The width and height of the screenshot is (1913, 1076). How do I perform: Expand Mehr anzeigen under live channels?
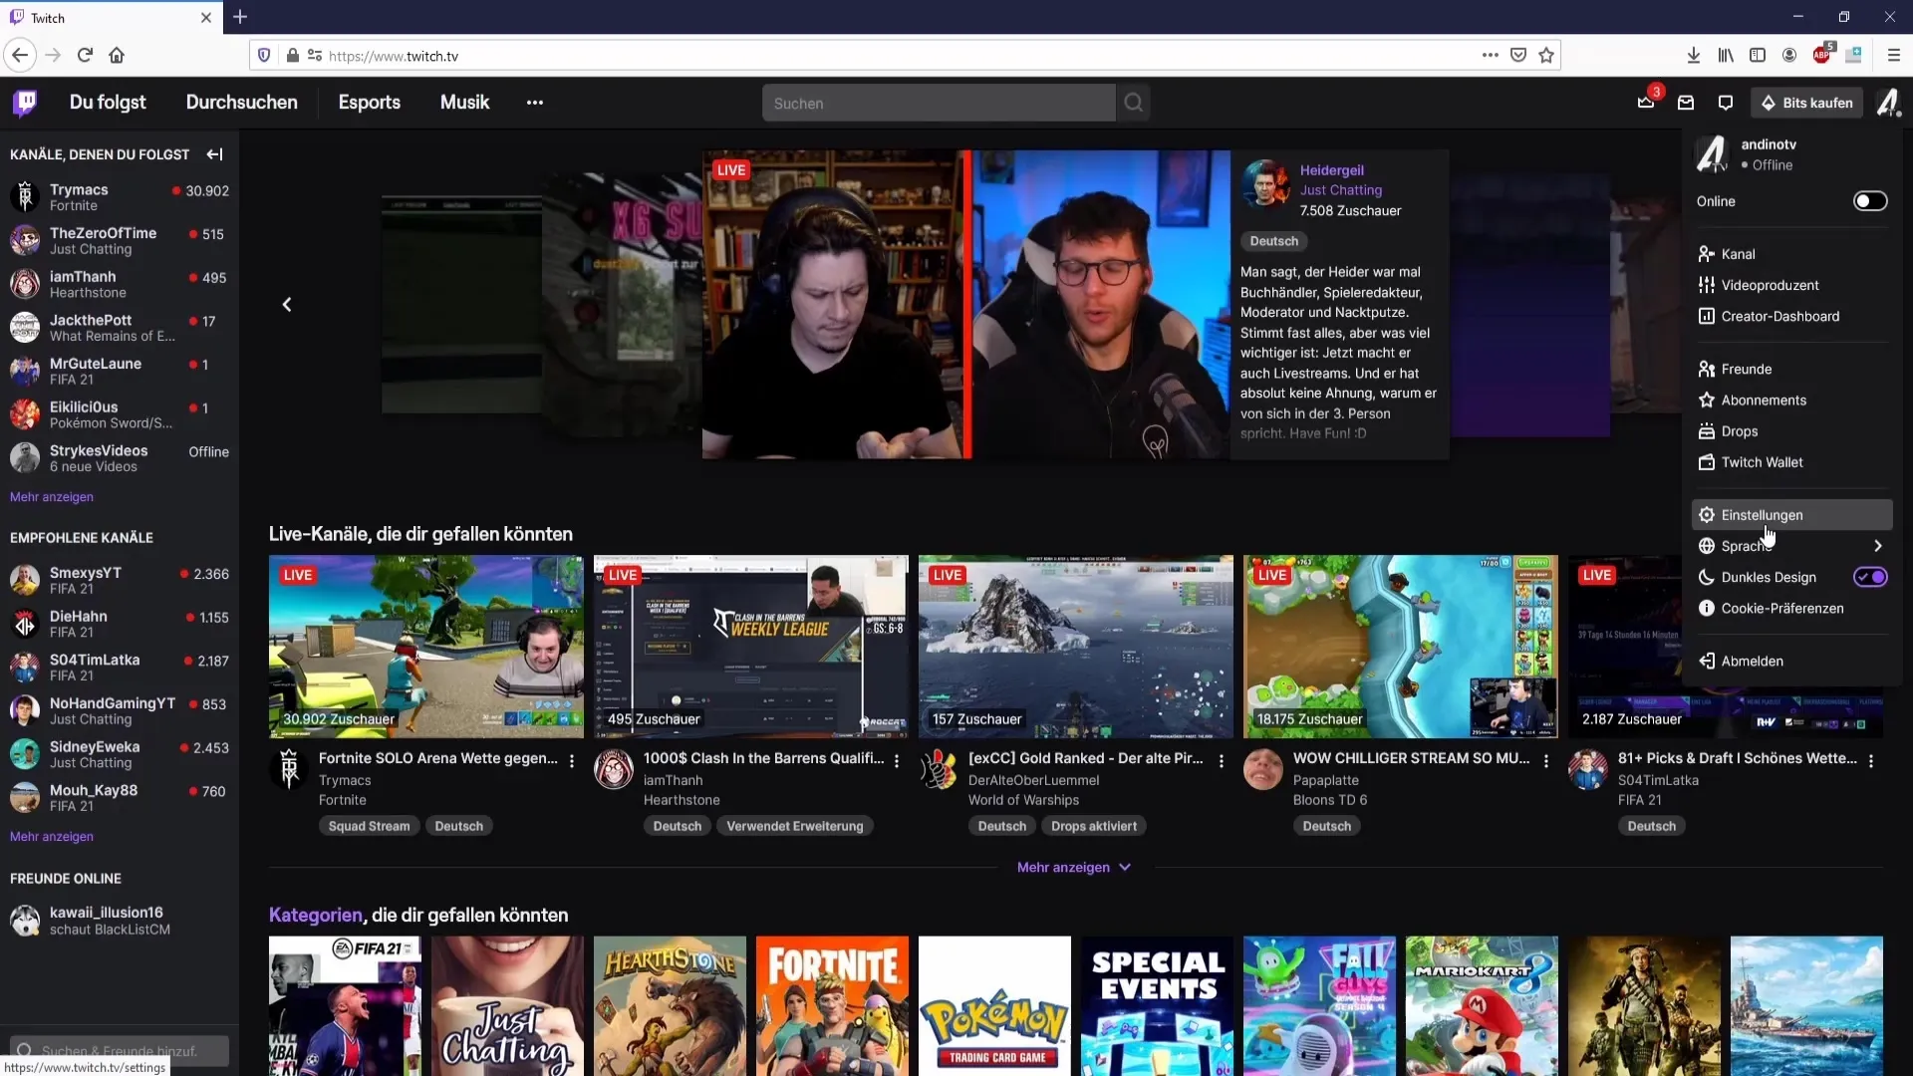click(1074, 867)
